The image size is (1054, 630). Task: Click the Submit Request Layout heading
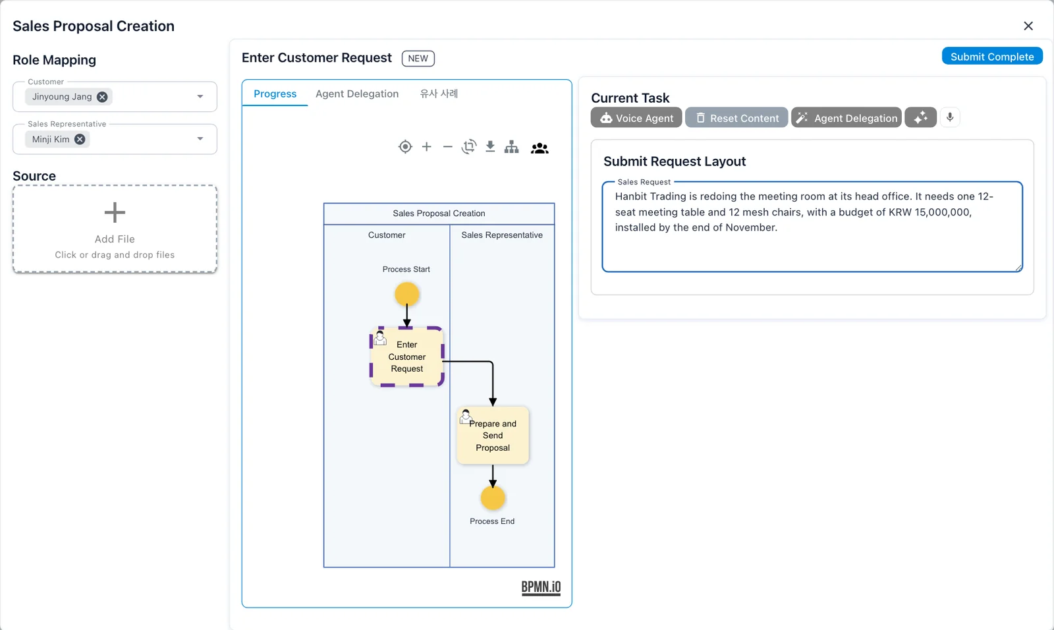coord(675,161)
